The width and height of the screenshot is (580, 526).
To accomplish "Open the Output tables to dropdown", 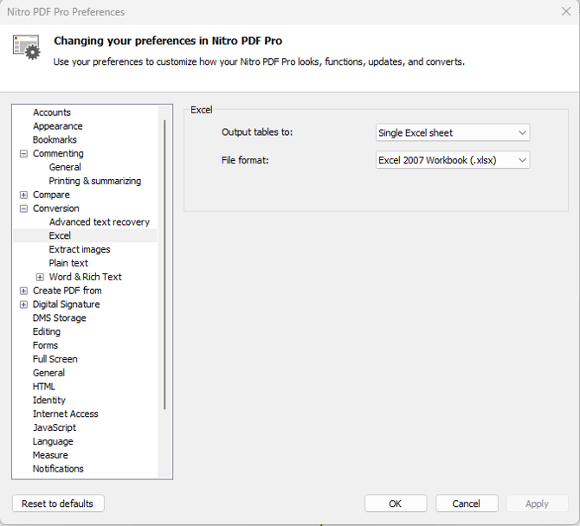I will pos(453,132).
